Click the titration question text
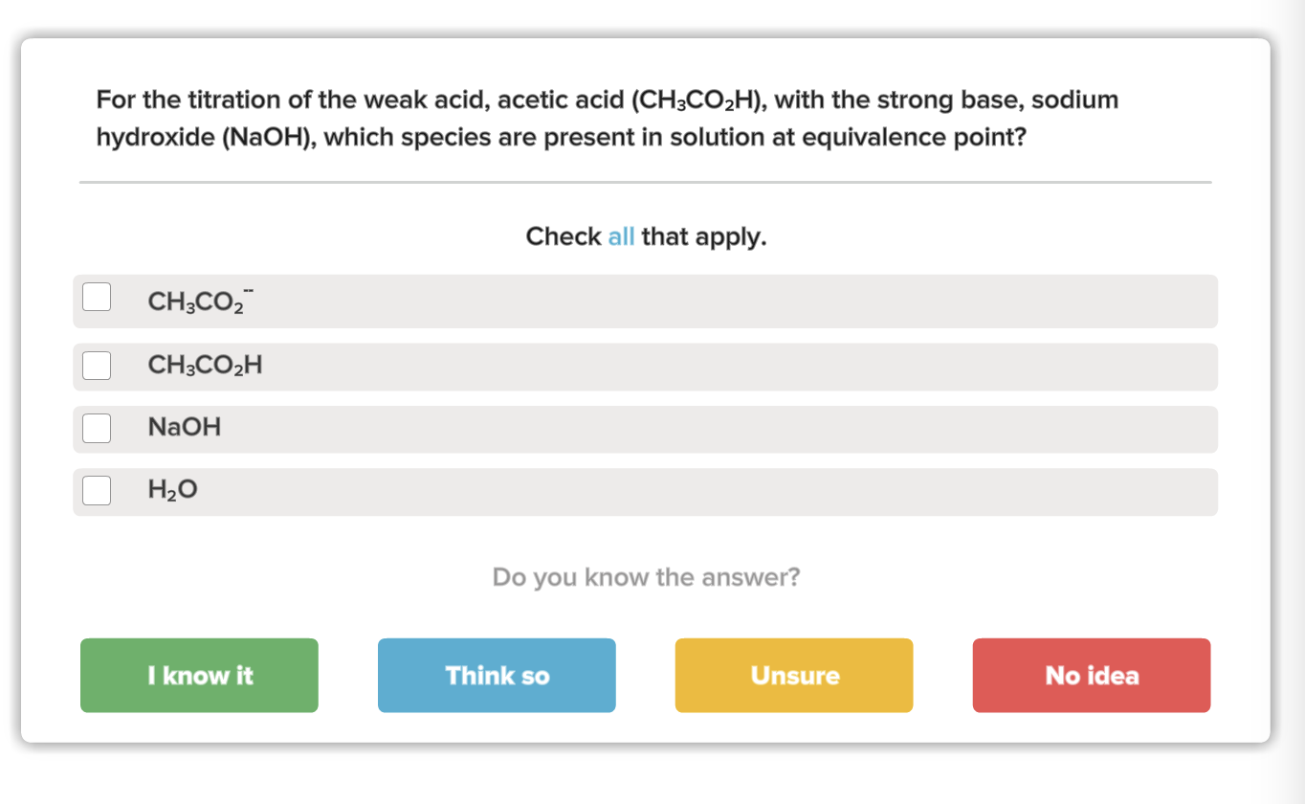This screenshot has width=1305, height=804. coord(606,117)
